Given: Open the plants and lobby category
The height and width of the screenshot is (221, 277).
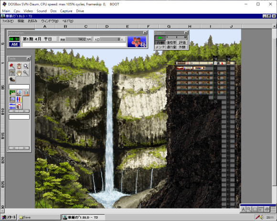Looking at the screenshot, I should 12,93.
